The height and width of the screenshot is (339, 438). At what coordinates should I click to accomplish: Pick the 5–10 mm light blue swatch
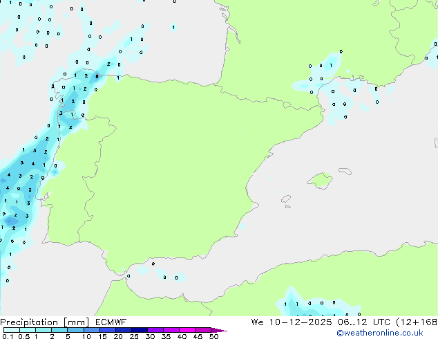pos(75,330)
